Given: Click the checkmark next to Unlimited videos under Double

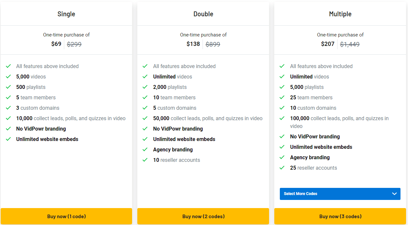Looking at the screenshot, I should [145, 77].
